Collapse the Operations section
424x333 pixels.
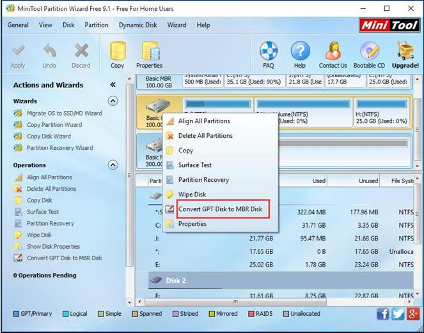pos(113,165)
